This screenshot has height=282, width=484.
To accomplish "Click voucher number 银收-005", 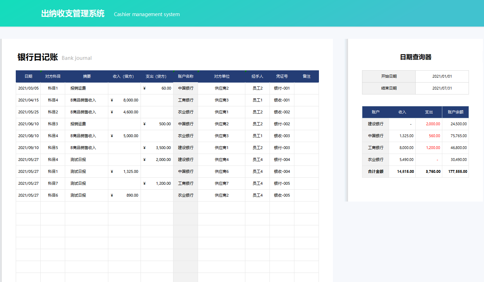I will pyautogui.click(x=282, y=195).
